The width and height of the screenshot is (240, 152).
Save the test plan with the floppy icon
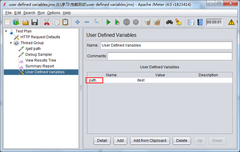click(x=35, y=22)
